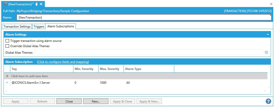Open the Global Alias Themes picker icon
Image resolution: width=274 pixels, height=107 pixels.
click(266, 52)
